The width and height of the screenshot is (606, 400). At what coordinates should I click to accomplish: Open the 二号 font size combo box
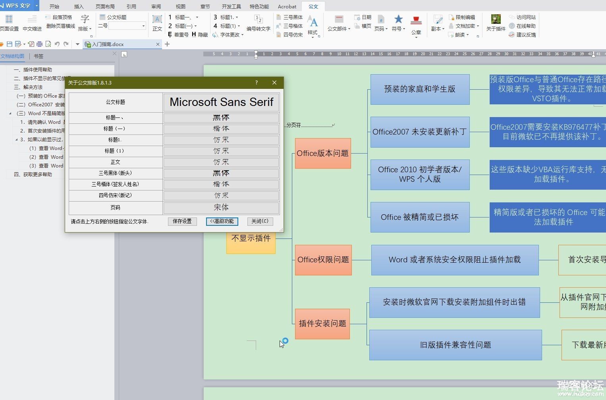pos(127,26)
